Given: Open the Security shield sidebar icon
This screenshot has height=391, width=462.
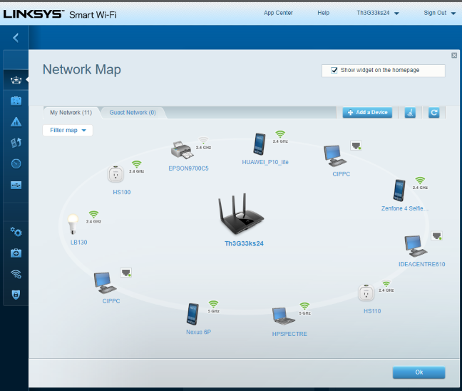Looking at the screenshot, I should click(x=16, y=295).
